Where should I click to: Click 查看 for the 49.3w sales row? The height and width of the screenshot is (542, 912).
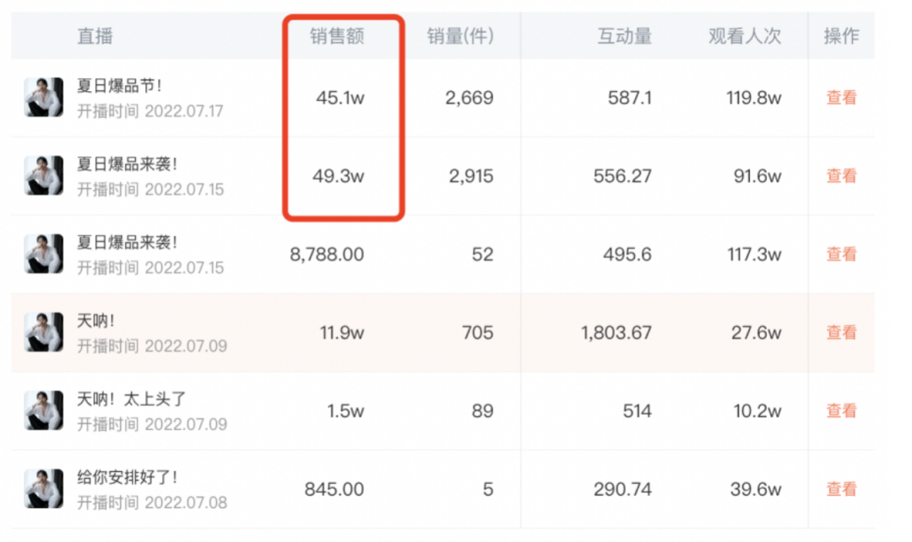(x=841, y=176)
